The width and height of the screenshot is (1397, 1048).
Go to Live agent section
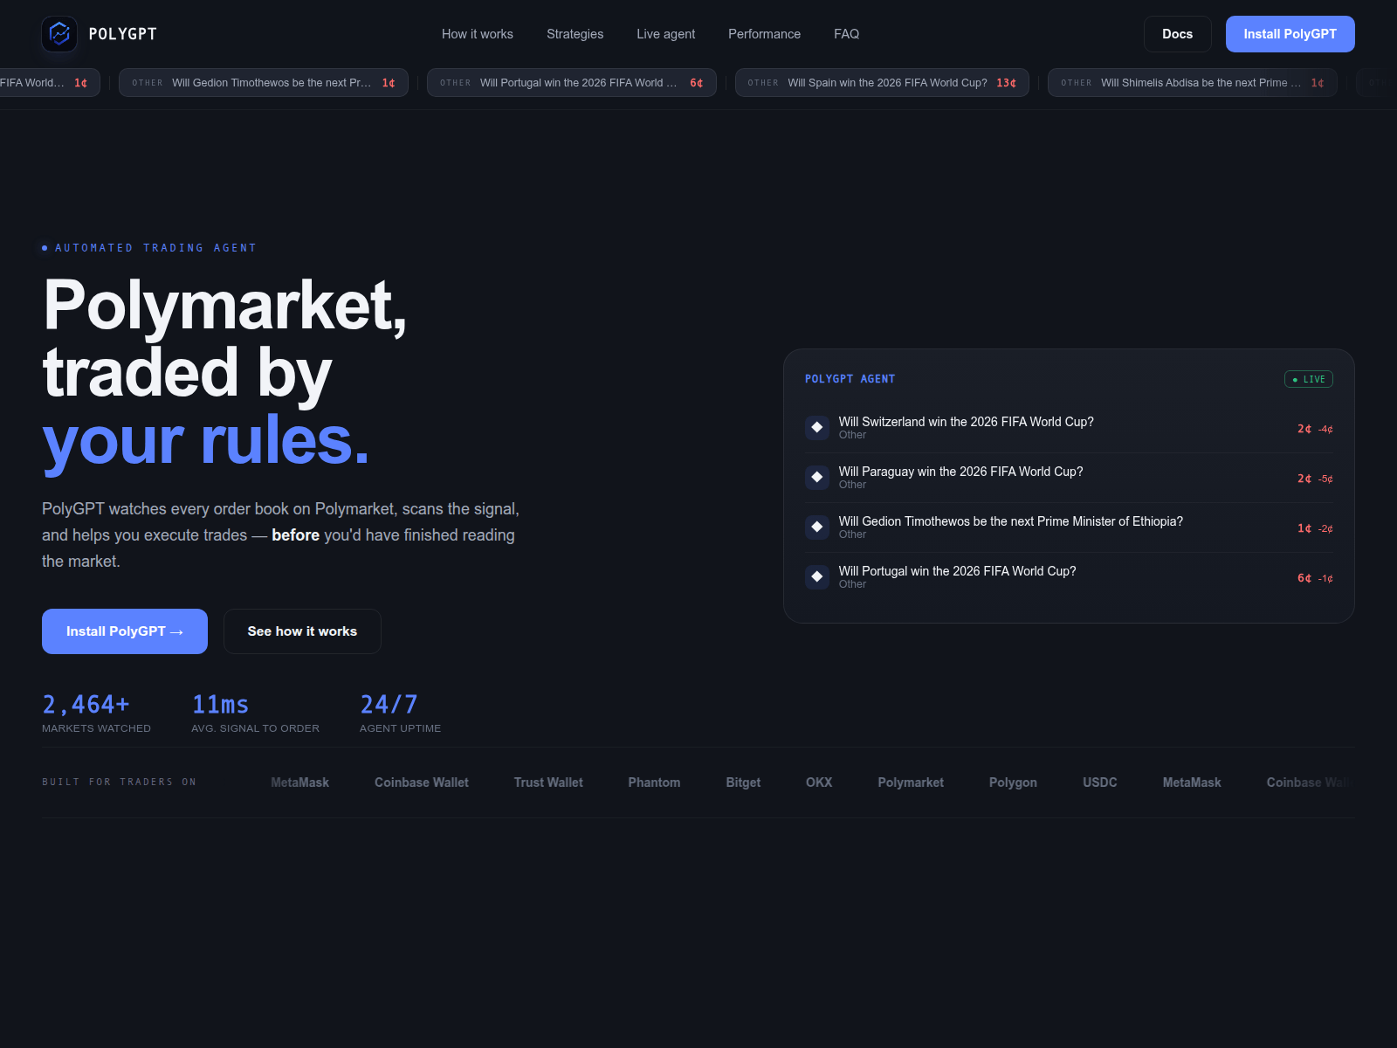(x=666, y=34)
